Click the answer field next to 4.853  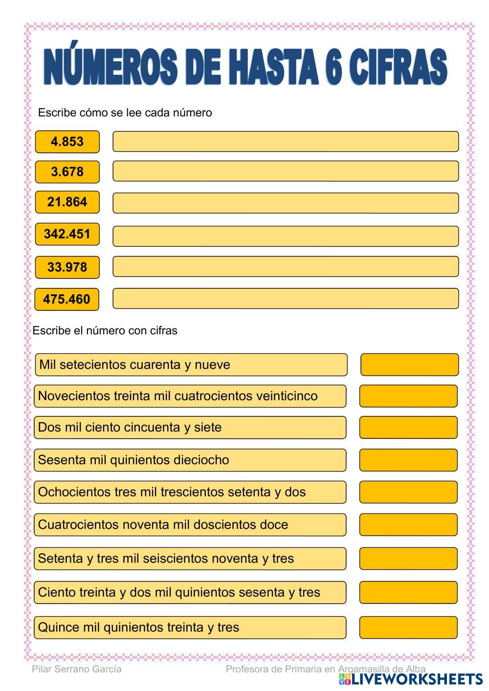coord(286,142)
